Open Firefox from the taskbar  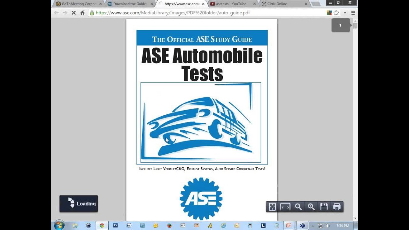(169, 226)
